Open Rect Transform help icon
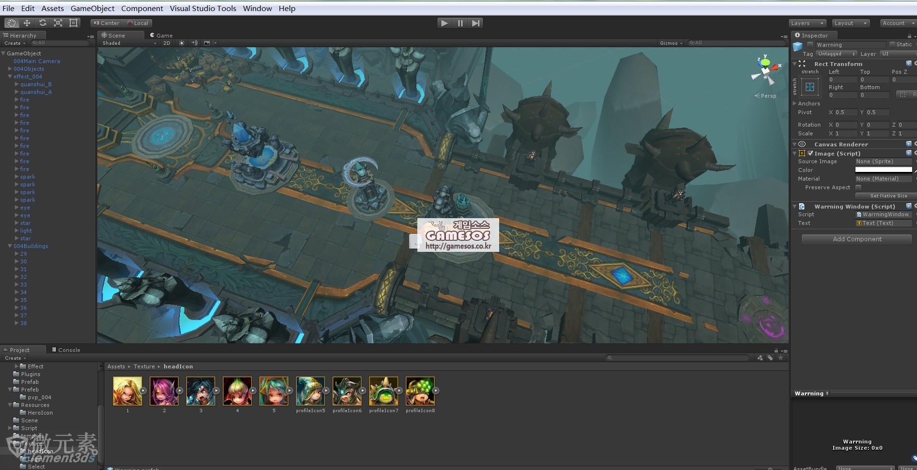This screenshot has width=917, height=470. 908,64
